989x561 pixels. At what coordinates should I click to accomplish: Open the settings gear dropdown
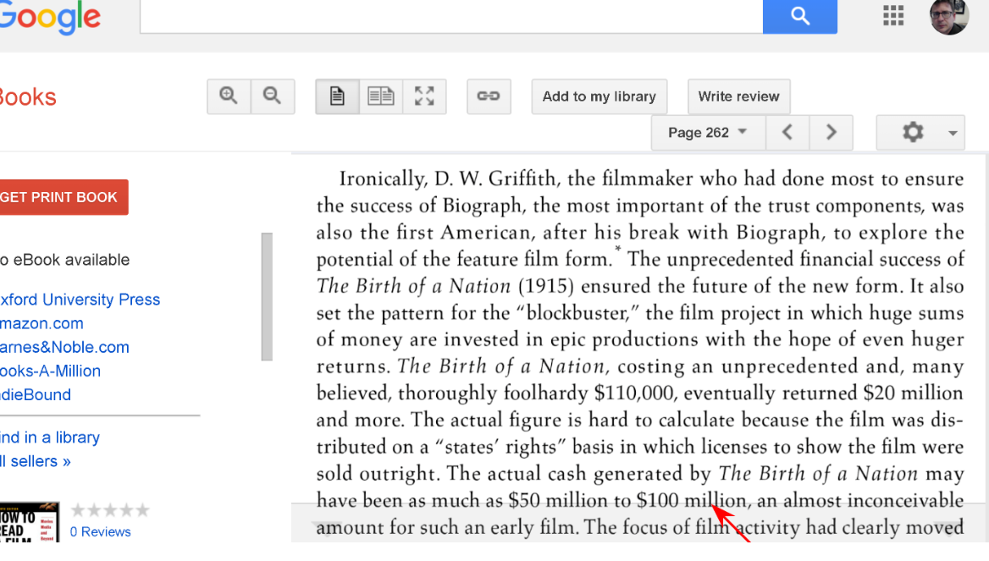(920, 132)
